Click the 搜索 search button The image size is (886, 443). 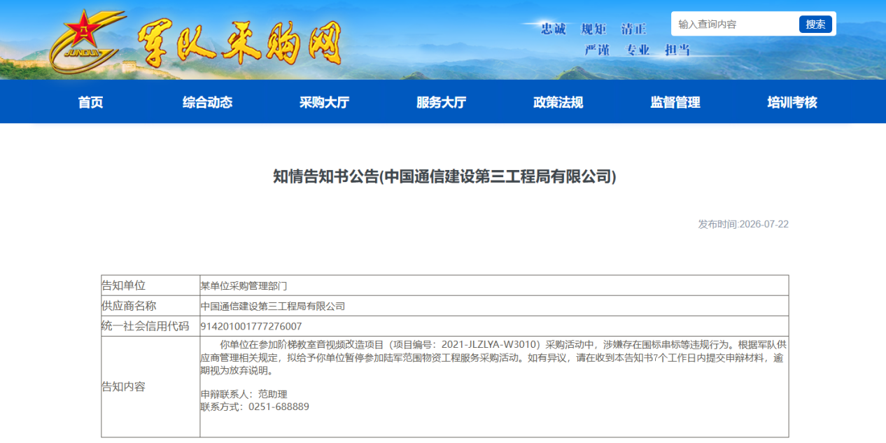coord(815,24)
